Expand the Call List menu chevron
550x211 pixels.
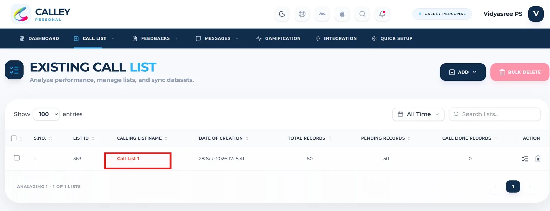[x=113, y=38]
